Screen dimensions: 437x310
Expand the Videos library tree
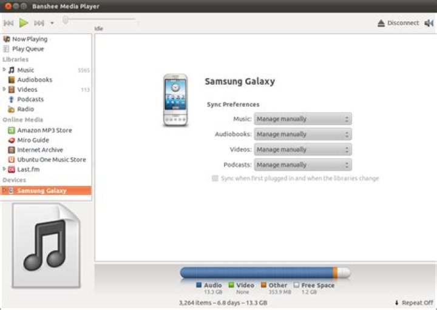(x=4, y=89)
